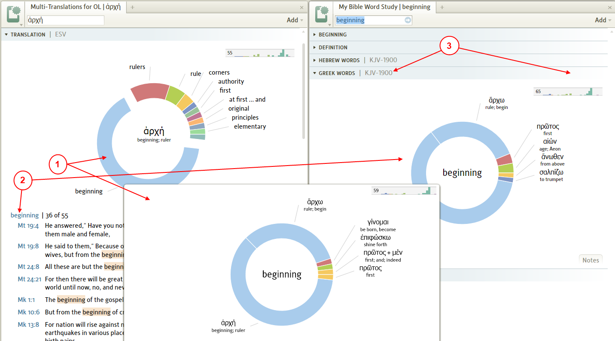Click the original label on the ἀρχή chart
Screen dimensions: 615x341
click(x=239, y=109)
